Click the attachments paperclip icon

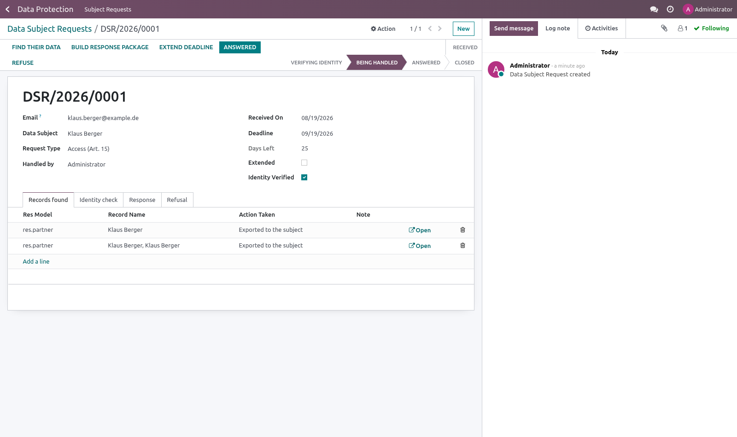tap(664, 28)
